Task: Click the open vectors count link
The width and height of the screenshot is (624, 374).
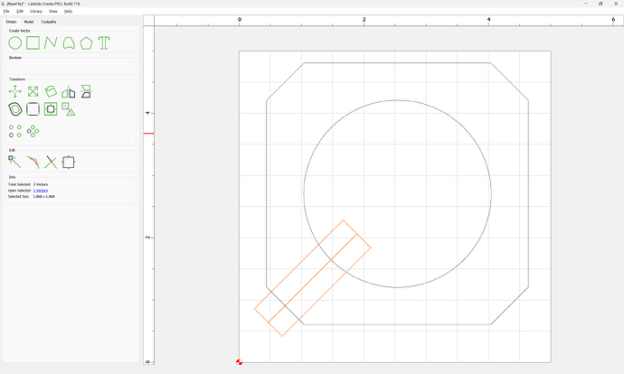Action: [x=41, y=191]
